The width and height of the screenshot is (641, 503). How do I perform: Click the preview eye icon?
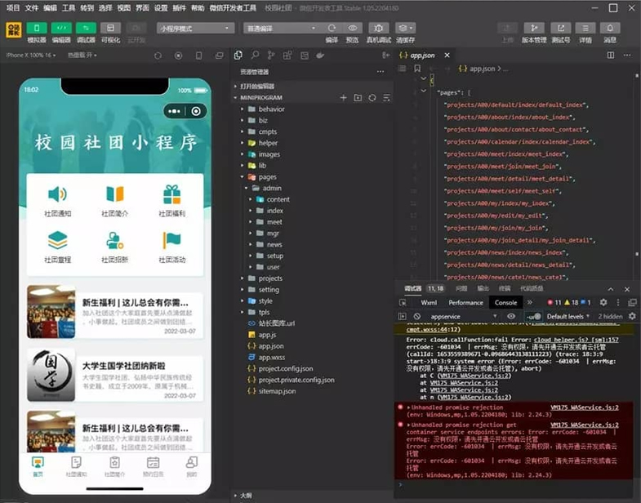353,28
